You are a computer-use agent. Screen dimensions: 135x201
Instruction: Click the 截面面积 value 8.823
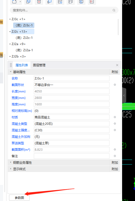[x=72, y=150]
